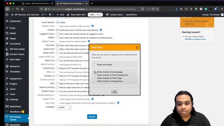Image resolution: width=224 pixels, height=126 pixels.
Task: Open Howdy, The Master account menu
Action: pos(212,15)
